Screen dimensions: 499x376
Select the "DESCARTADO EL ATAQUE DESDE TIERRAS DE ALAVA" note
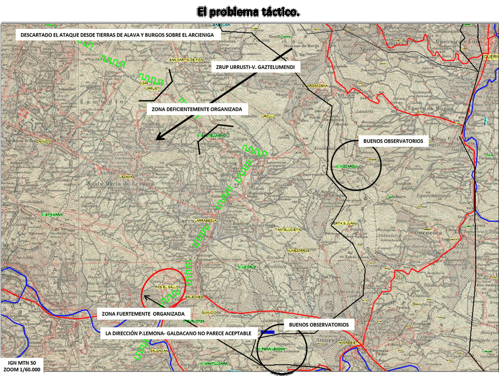[x=117, y=35]
